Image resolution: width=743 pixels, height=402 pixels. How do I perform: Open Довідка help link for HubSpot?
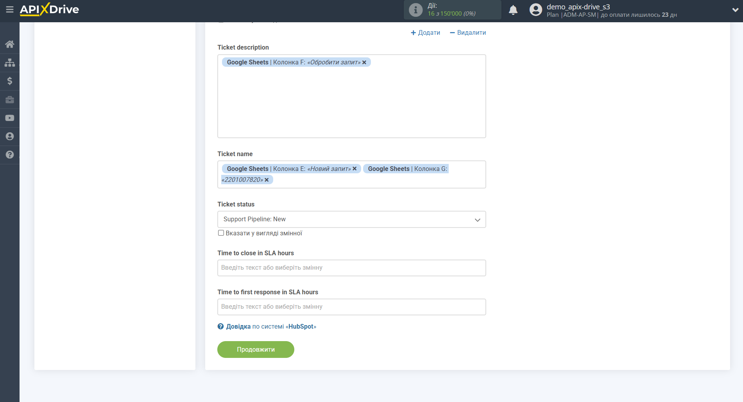tap(271, 326)
